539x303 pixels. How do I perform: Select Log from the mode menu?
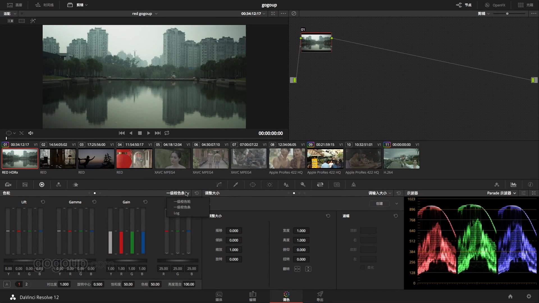coord(177,213)
